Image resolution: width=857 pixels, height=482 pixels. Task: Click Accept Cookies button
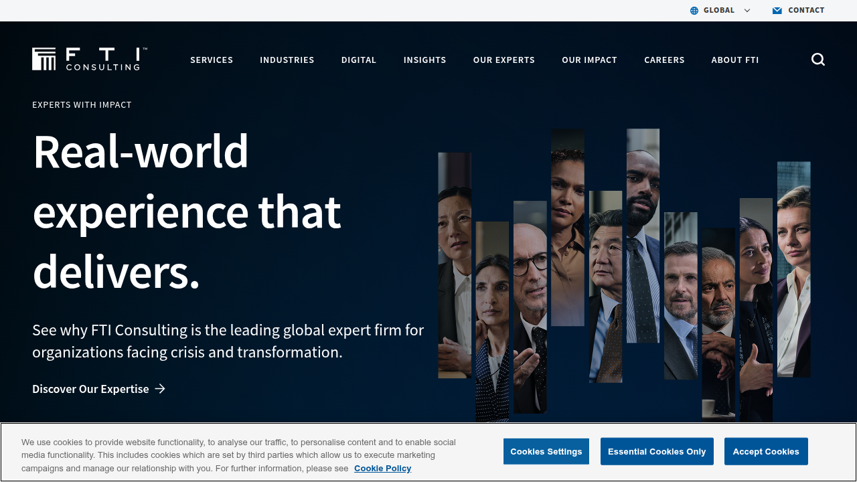(766, 451)
